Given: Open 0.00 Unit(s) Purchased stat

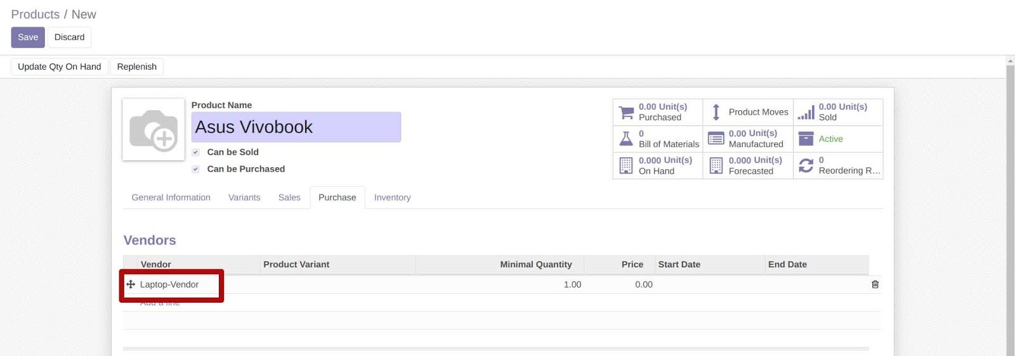Looking at the screenshot, I should click(x=658, y=112).
